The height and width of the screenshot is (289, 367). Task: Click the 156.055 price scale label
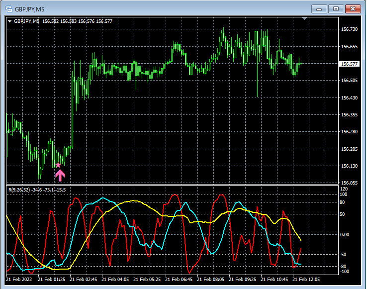click(x=349, y=183)
